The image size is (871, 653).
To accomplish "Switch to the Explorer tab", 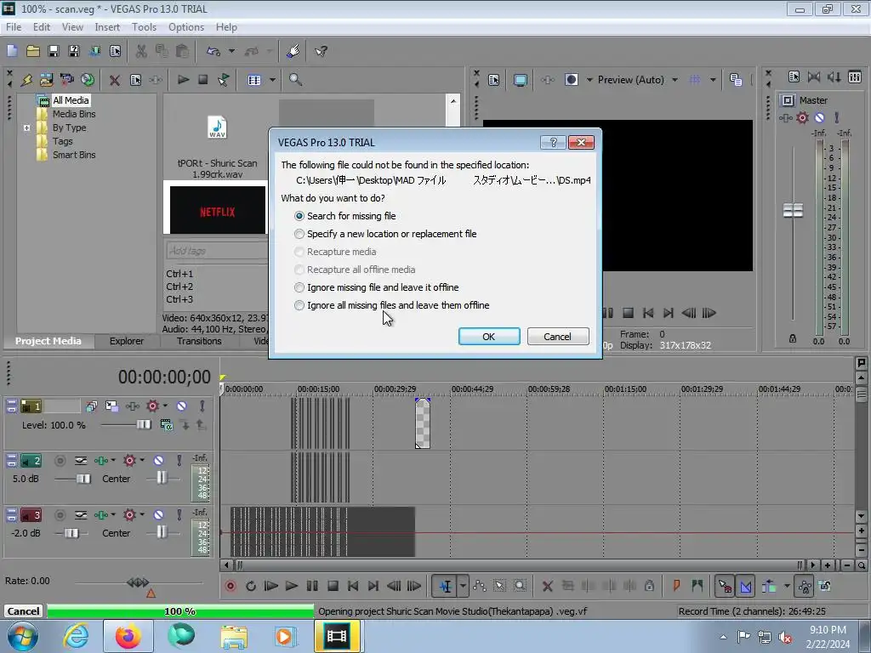I will click(x=126, y=341).
